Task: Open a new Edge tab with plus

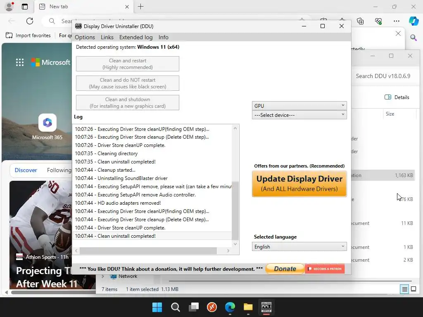Action: tap(140, 7)
